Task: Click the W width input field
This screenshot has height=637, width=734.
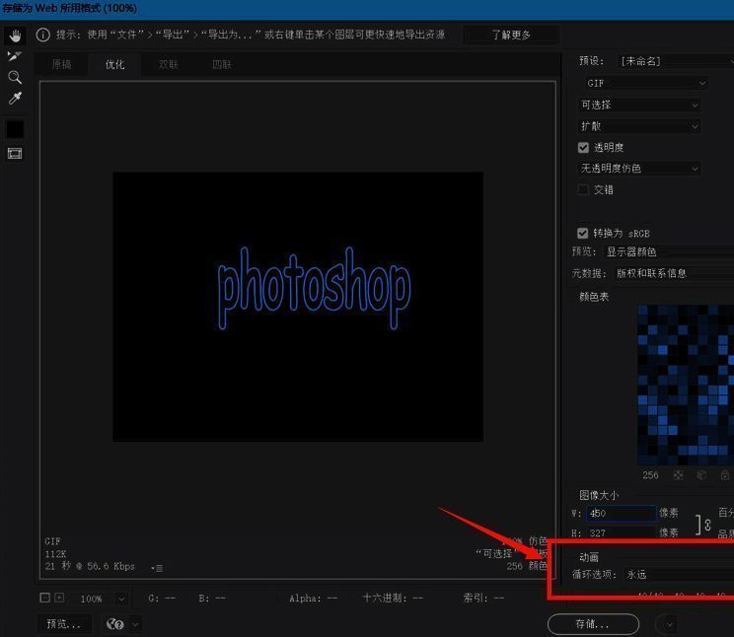Action: [622, 513]
